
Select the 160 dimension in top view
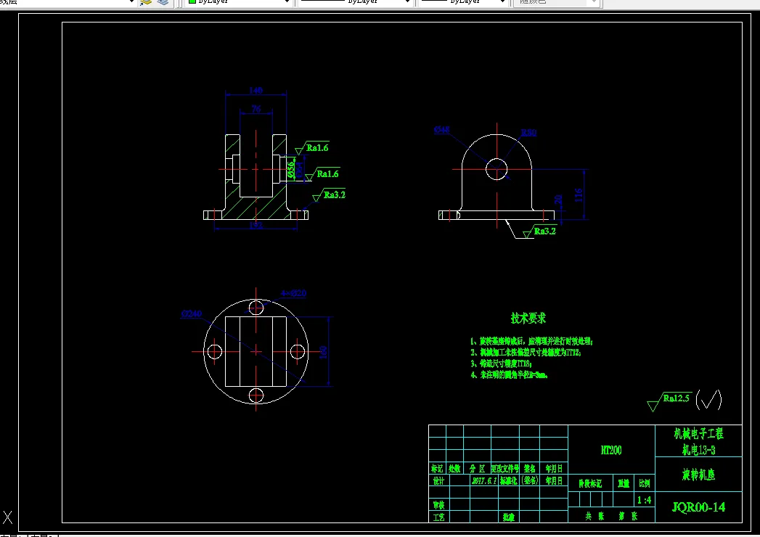[324, 352]
